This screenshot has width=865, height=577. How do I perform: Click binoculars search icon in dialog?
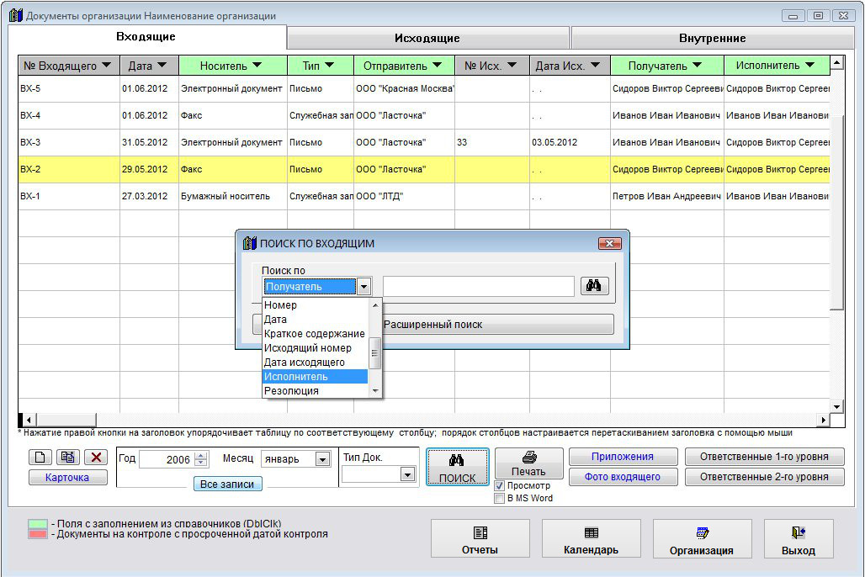594,286
